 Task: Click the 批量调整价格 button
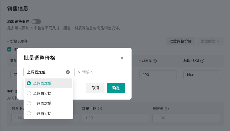pos(181,41)
